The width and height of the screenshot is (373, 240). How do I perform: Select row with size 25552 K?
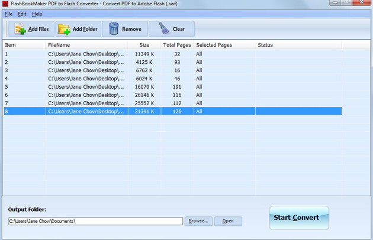173,103
